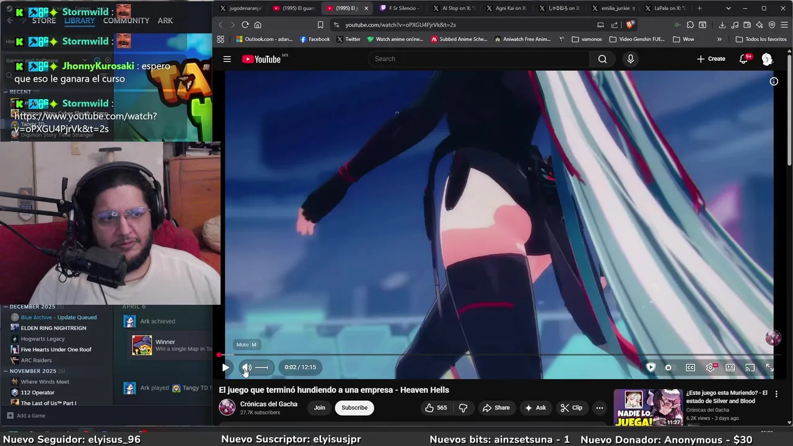Open more actions ellipsis below video
The height and width of the screenshot is (446, 793).
point(599,408)
